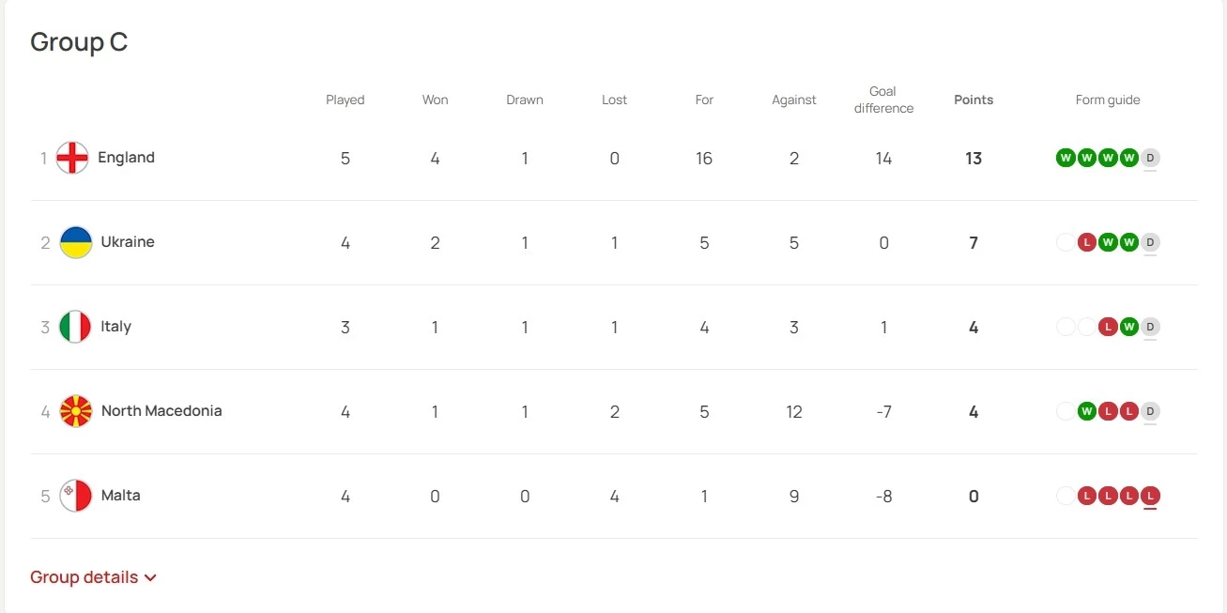The width and height of the screenshot is (1227, 613).
Task: Click the Italy flag icon
Action: tap(76, 327)
